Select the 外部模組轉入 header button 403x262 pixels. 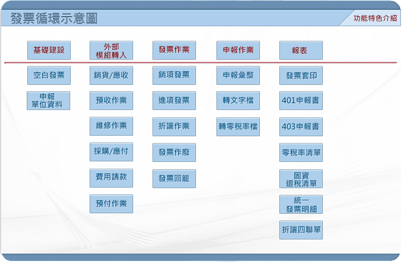coord(111,50)
